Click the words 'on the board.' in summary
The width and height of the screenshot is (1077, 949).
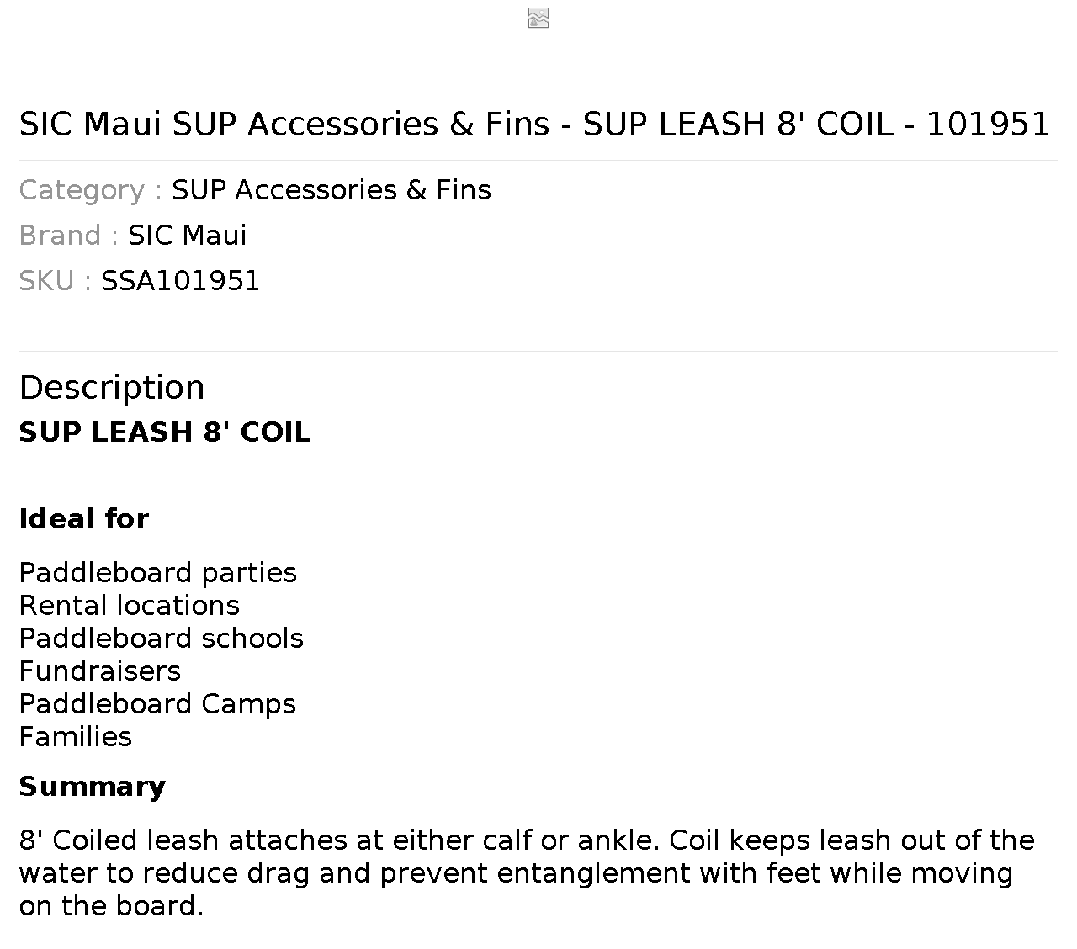coord(111,906)
